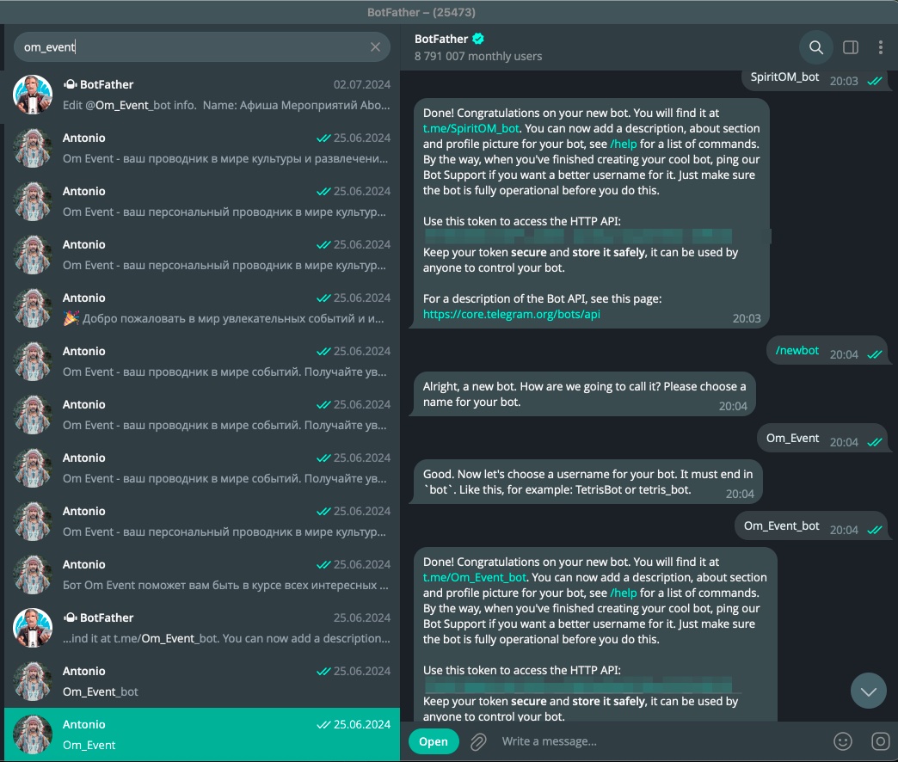Open Antonio result 'проводник в мире культуры и развлечени'

(x=201, y=148)
